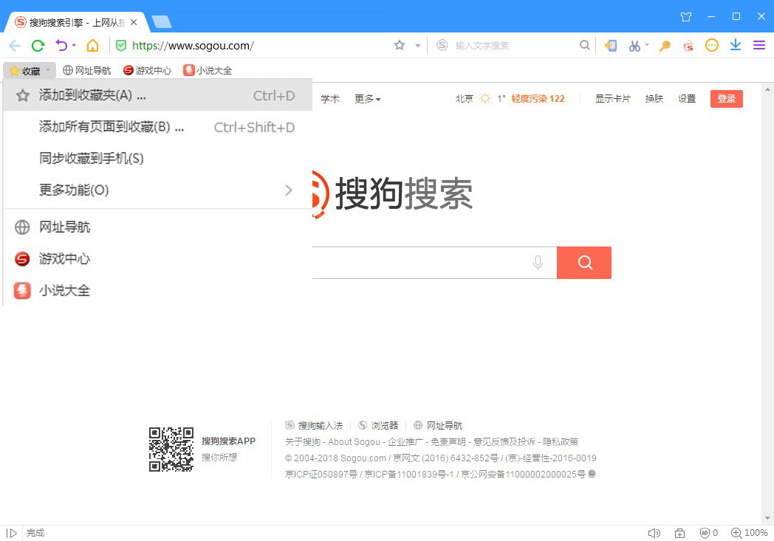Expand the address bar history dropdown arrow
The height and width of the screenshot is (541, 774).
click(417, 46)
